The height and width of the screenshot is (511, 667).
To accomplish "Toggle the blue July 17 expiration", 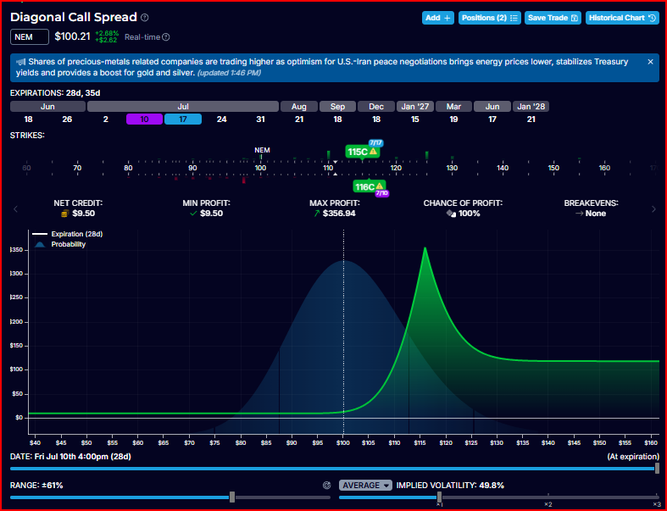I will point(183,119).
